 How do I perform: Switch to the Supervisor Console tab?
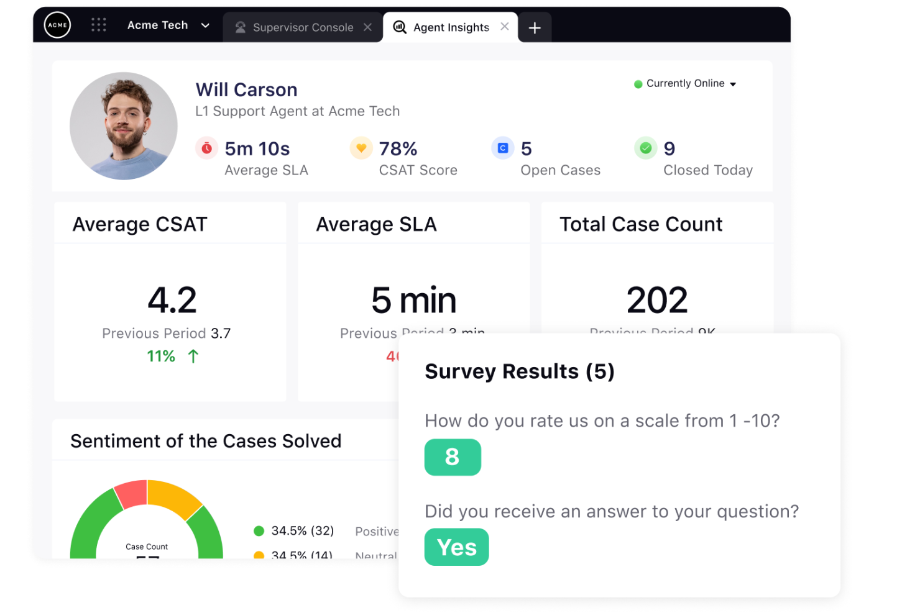(303, 27)
